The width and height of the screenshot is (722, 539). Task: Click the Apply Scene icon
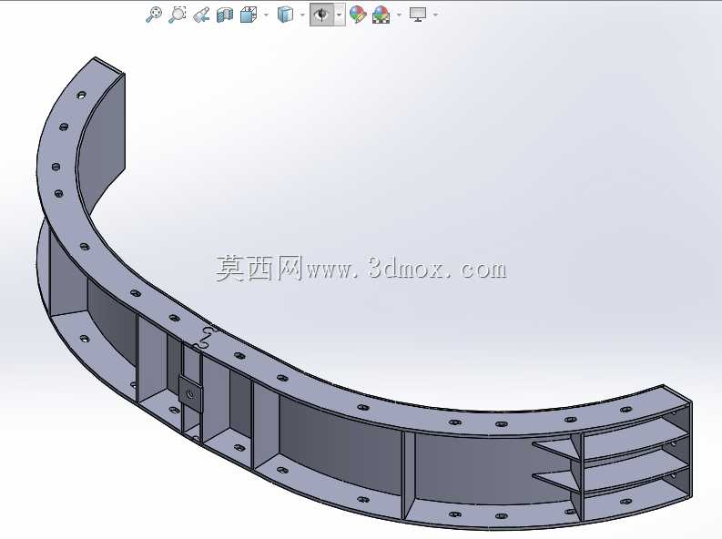(381, 15)
